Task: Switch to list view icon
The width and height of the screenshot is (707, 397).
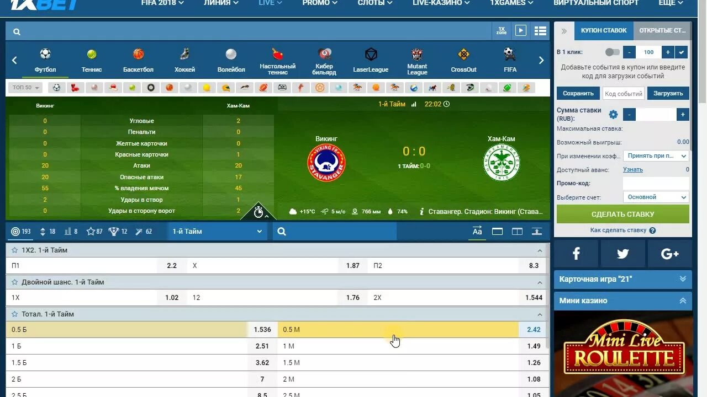Action: [540, 31]
